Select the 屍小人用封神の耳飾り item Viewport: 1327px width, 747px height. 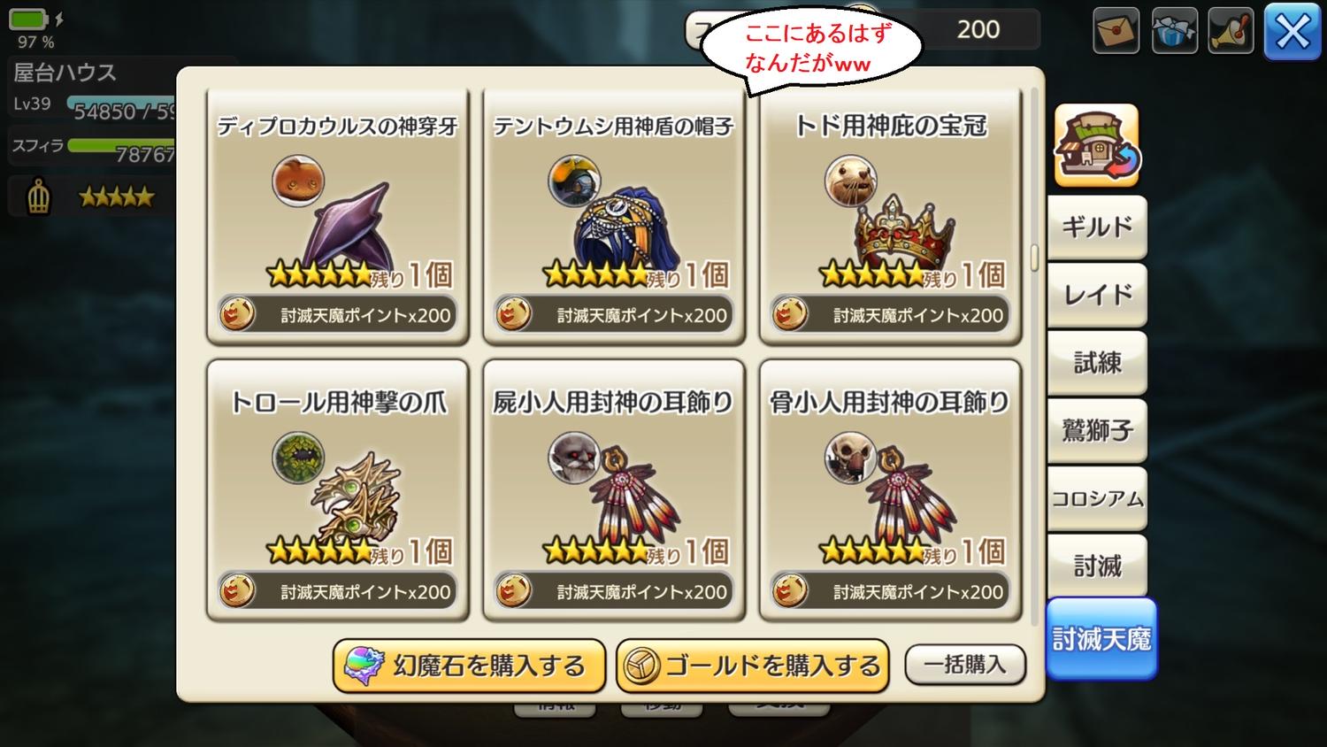(x=613, y=491)
